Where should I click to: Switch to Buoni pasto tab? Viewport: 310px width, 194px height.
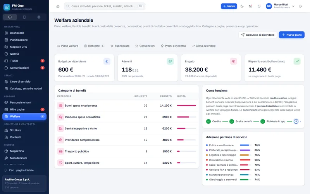click(120, 46)
